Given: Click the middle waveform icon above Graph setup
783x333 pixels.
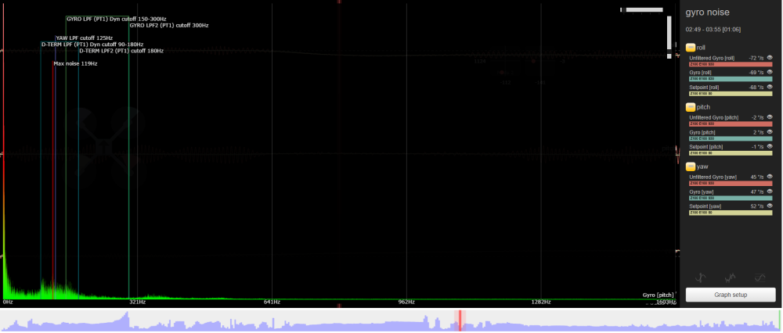Looking at the screenshot, I should [731, 277].
